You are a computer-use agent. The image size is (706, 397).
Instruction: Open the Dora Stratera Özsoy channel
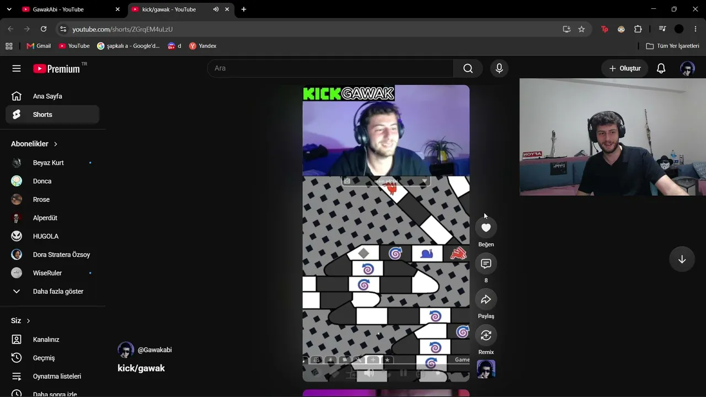tap(52, 255)
